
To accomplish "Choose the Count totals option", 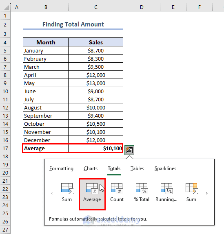I will click(117, 192).
